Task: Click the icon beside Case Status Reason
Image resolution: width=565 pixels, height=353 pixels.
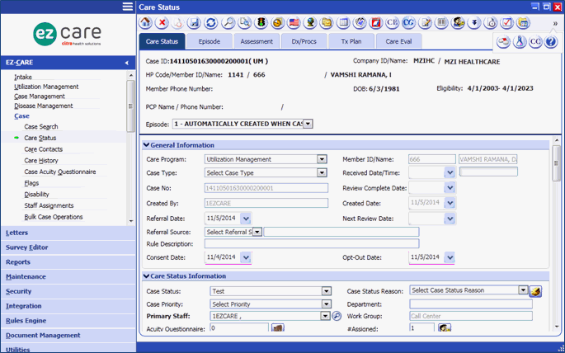Action: 535,291
